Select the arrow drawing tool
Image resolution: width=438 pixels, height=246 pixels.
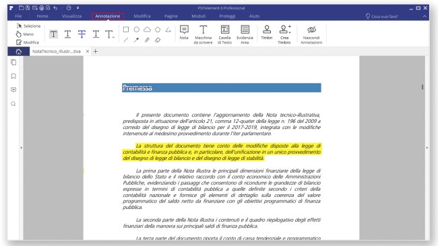click(136, 40)
